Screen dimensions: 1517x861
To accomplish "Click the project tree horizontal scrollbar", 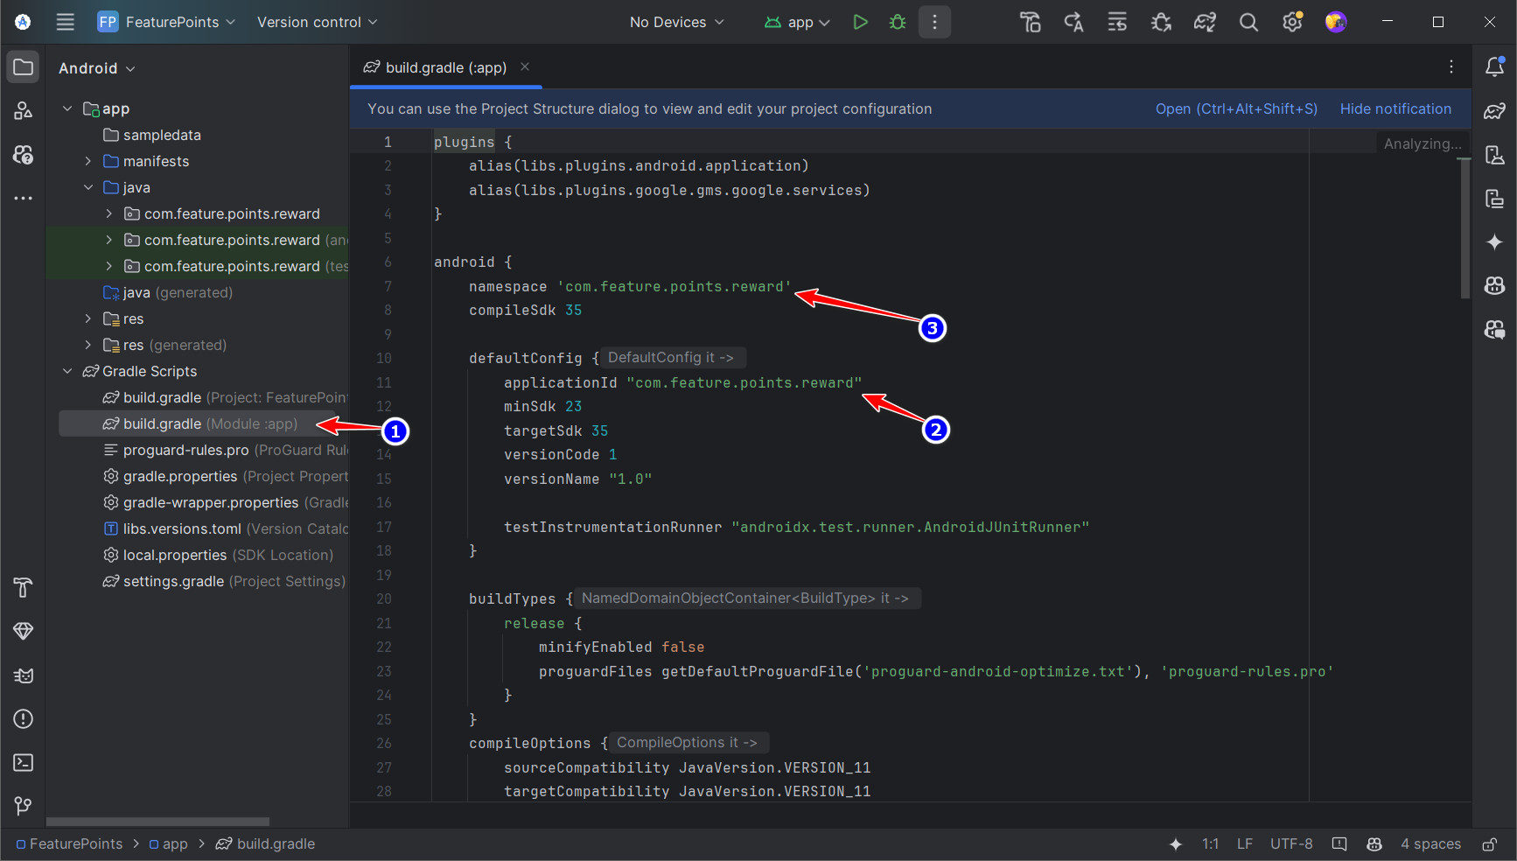I will pos(157,822).
